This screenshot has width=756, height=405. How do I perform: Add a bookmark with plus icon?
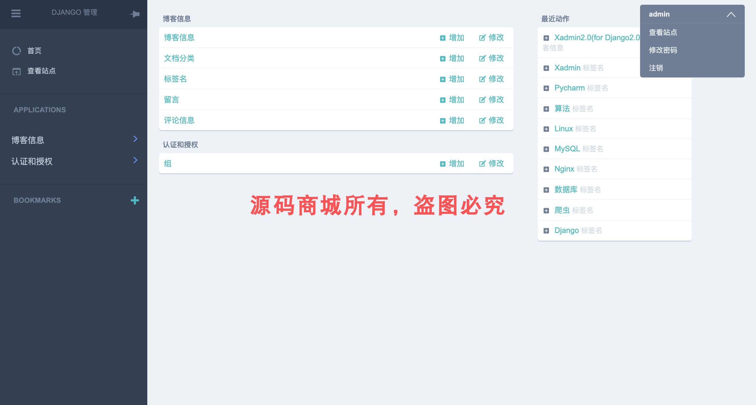coord(135,200)
